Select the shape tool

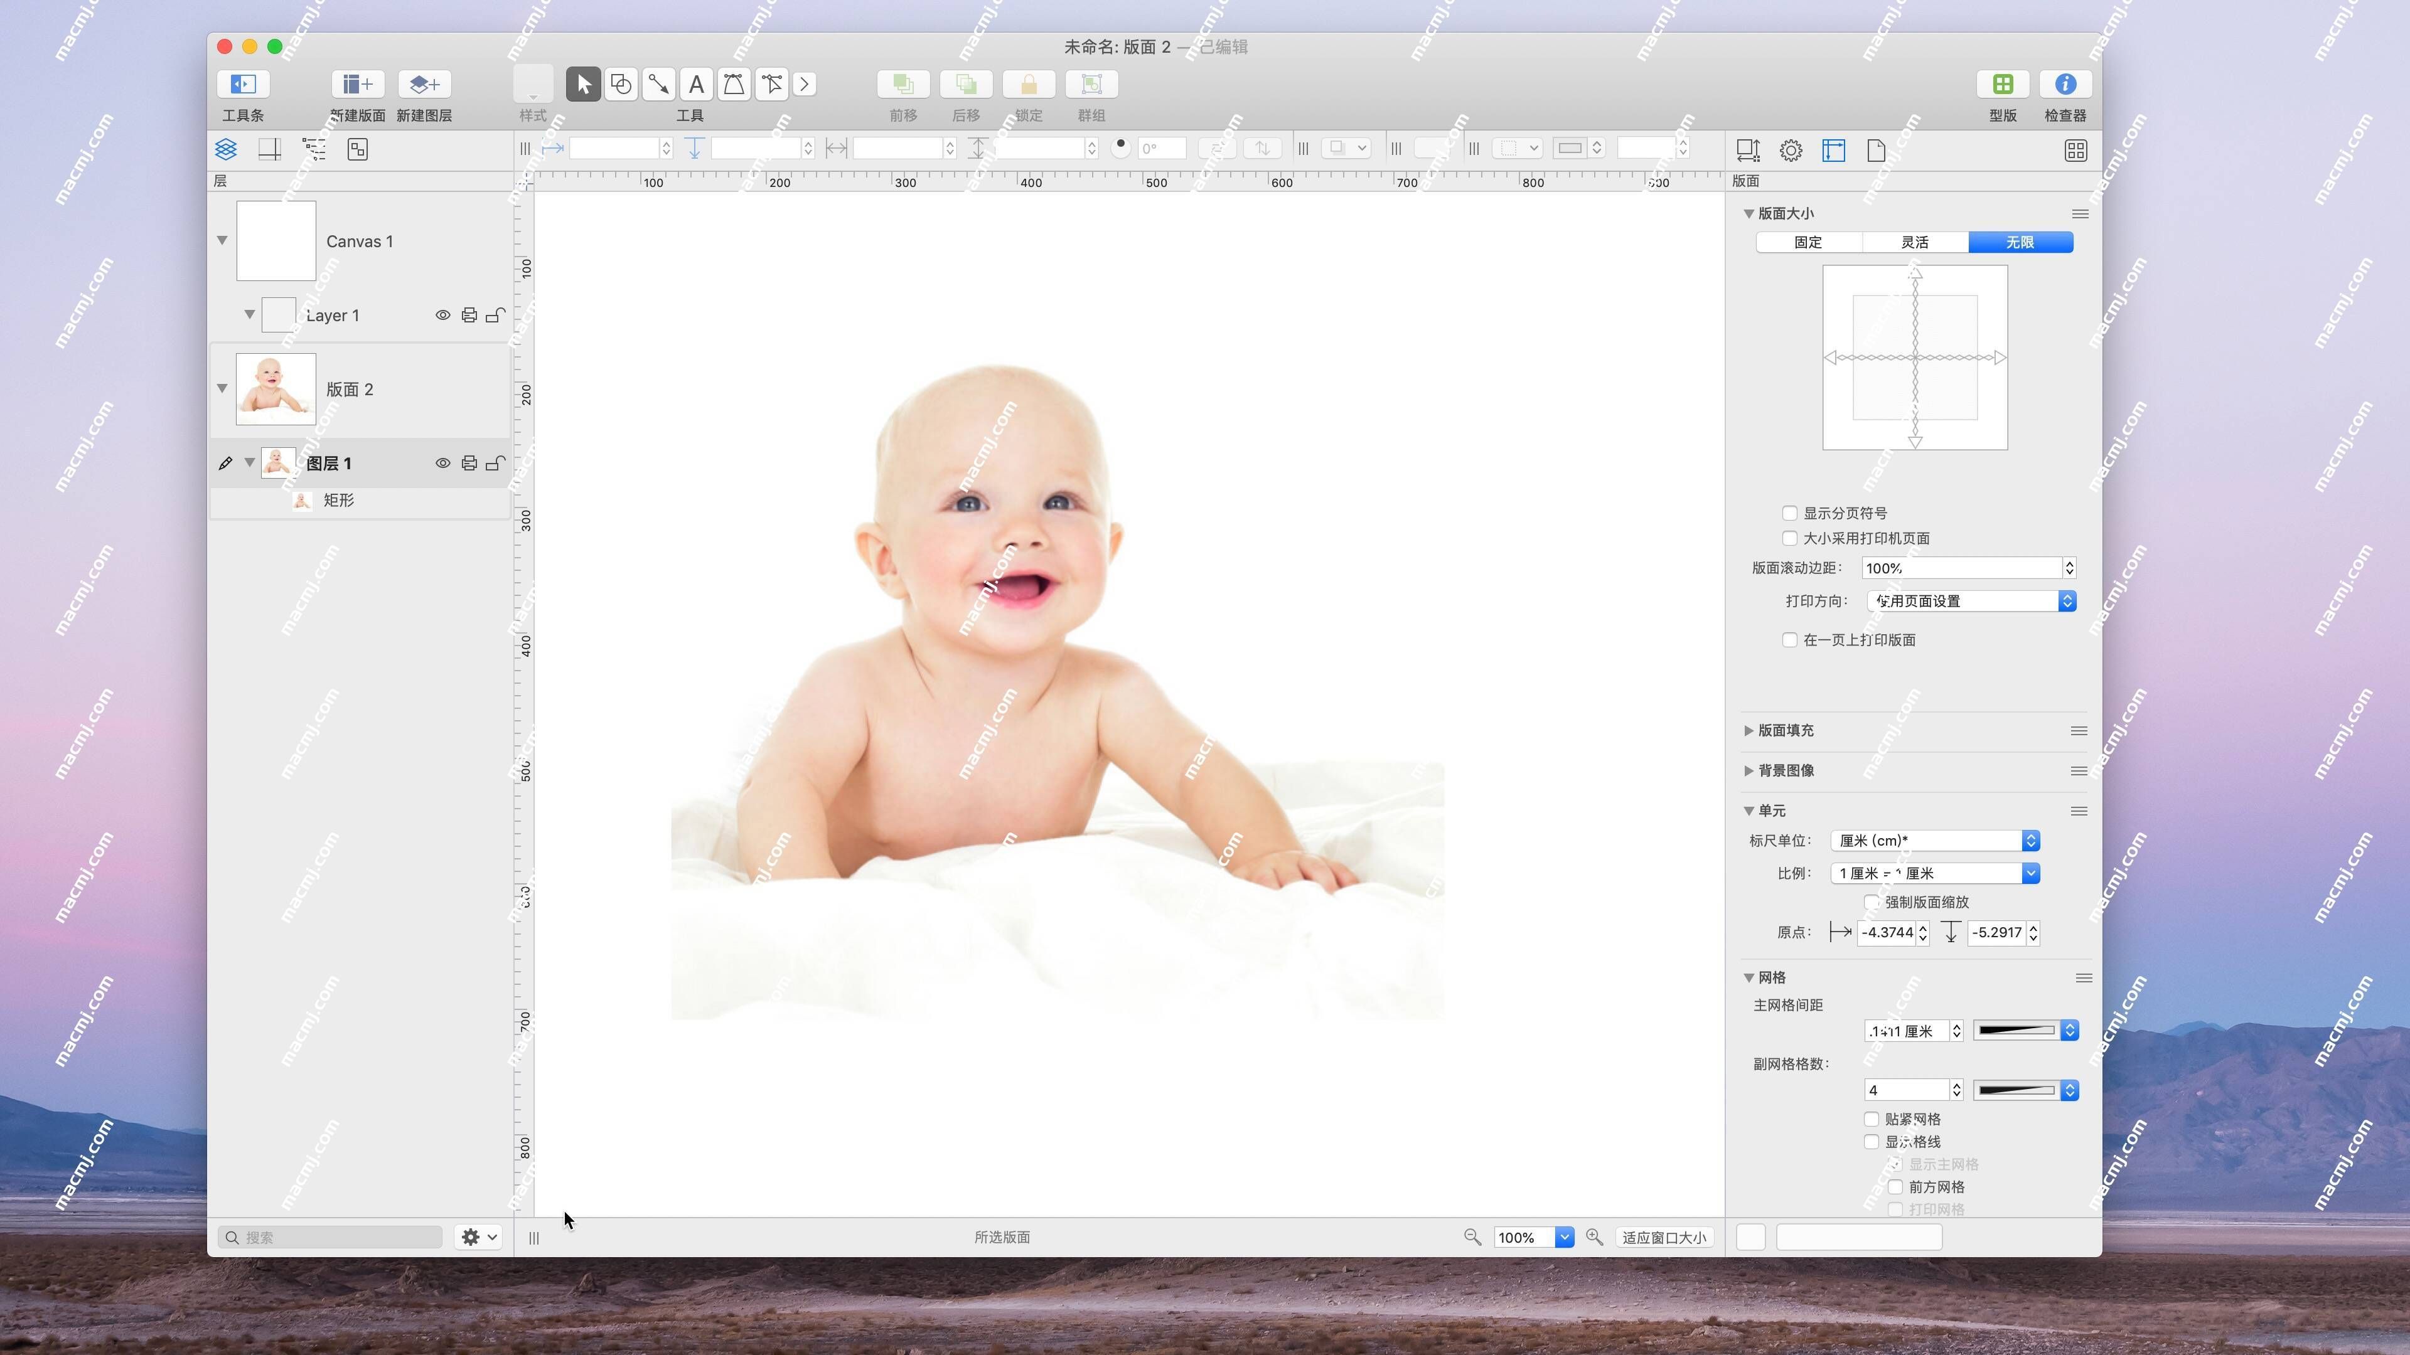click(x=621, y=84)
